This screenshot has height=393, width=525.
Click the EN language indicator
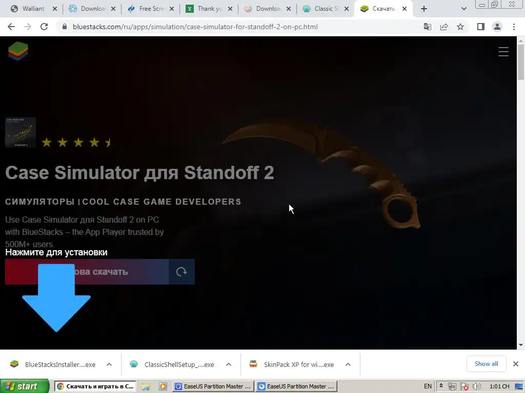428,386
